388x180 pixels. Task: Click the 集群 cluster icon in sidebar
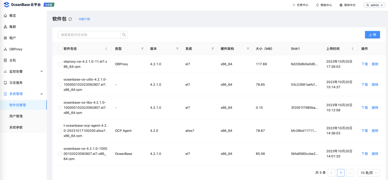pyautogui.click(x=6, y=27)
